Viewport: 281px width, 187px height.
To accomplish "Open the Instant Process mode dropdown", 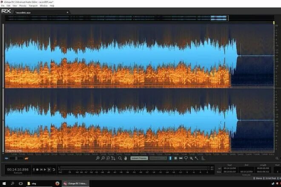I will [x=158, y=158].
